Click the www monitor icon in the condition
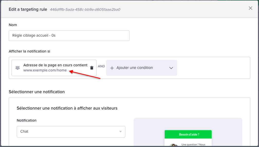Screen dimensions: 259x147 tap(17, 68)
